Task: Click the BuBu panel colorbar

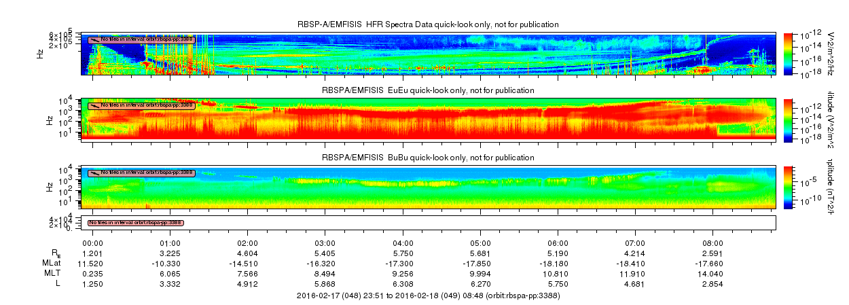Action: (x=789, y=186)
